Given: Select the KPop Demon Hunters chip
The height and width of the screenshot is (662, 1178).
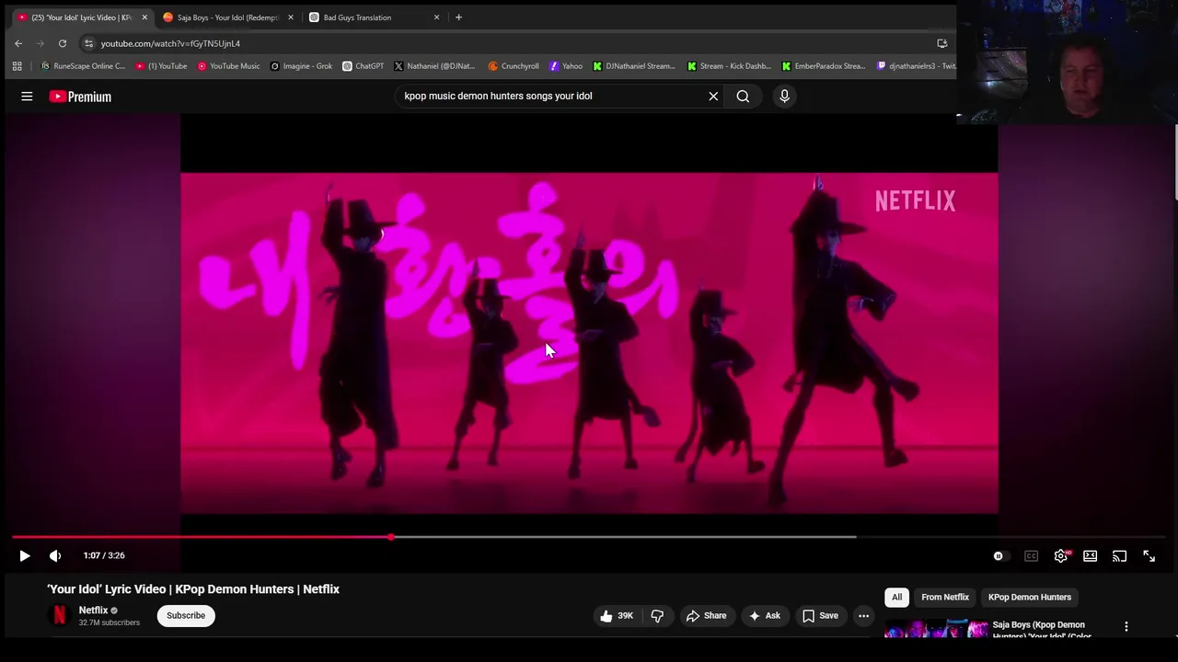Looking at the screenshot, I should (1030, 597).
